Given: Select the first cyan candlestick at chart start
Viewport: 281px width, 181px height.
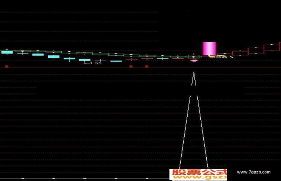Looking at the screenshot, I should click(x=7, y=52).
